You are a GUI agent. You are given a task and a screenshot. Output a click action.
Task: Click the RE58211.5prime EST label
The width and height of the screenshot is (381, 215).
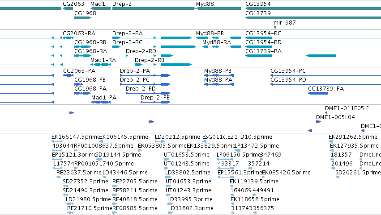click(135, 191)
